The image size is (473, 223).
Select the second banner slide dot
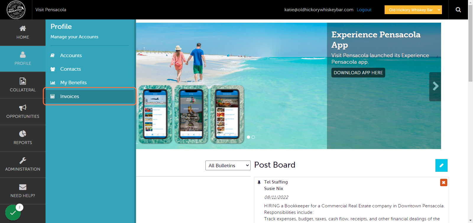(253, 137)
